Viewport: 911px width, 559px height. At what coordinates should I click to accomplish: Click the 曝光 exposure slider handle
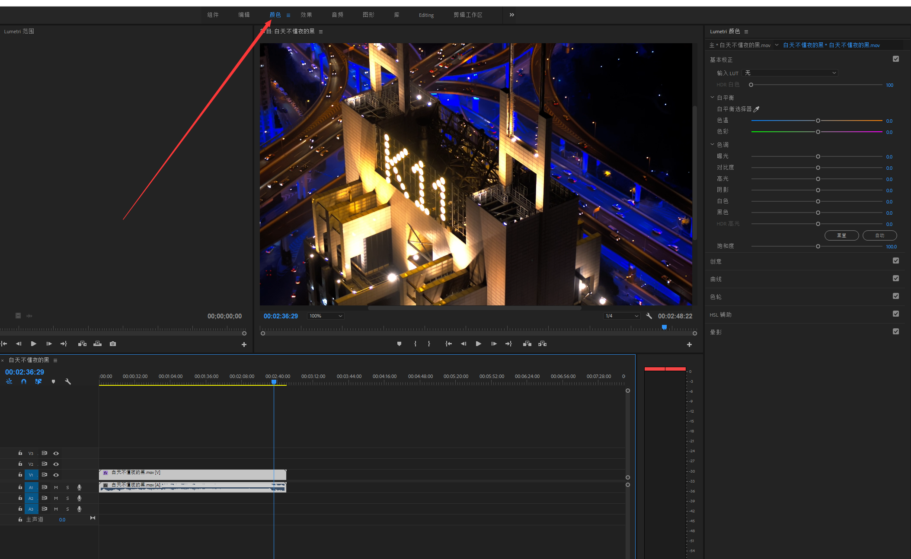click(818, 157)
